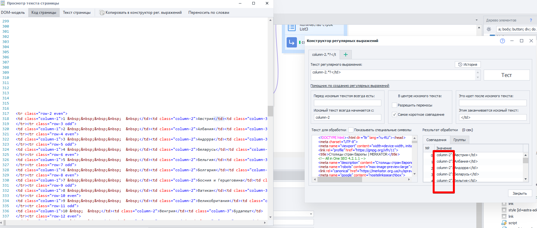Select the Андорра</td> match row

473,168
